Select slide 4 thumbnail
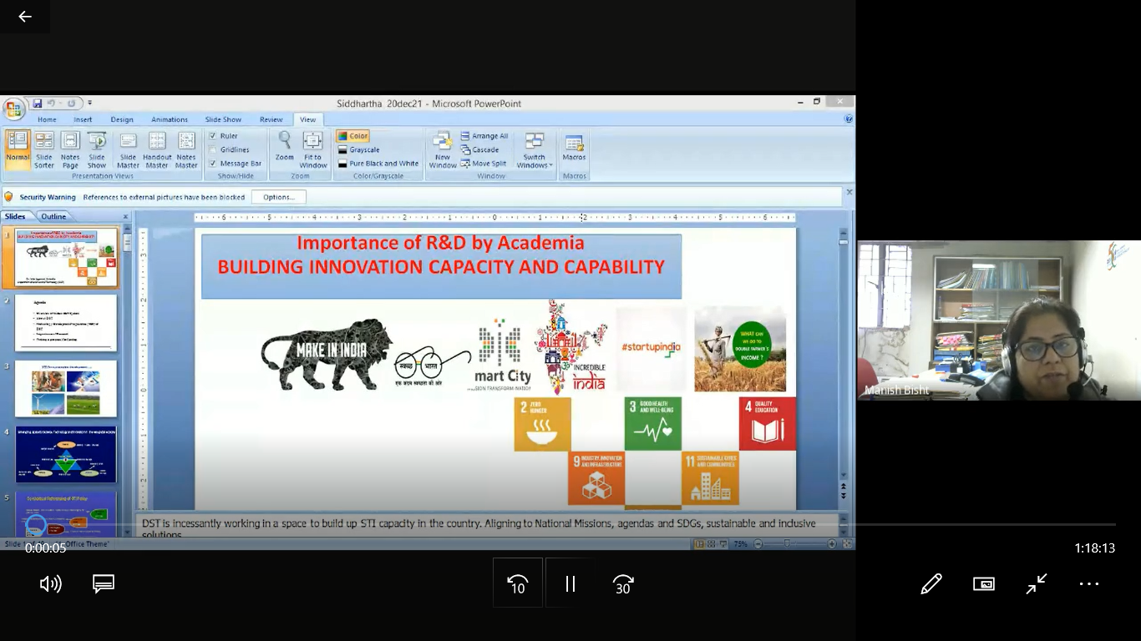This screenshot has width=1141, height=641. [x=66, y=454]
